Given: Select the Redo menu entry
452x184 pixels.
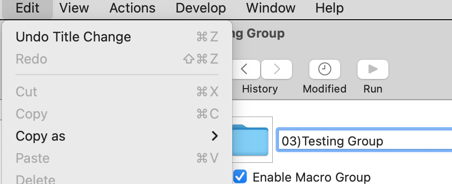Looking at the screenshot, I should tap(117, 59).
